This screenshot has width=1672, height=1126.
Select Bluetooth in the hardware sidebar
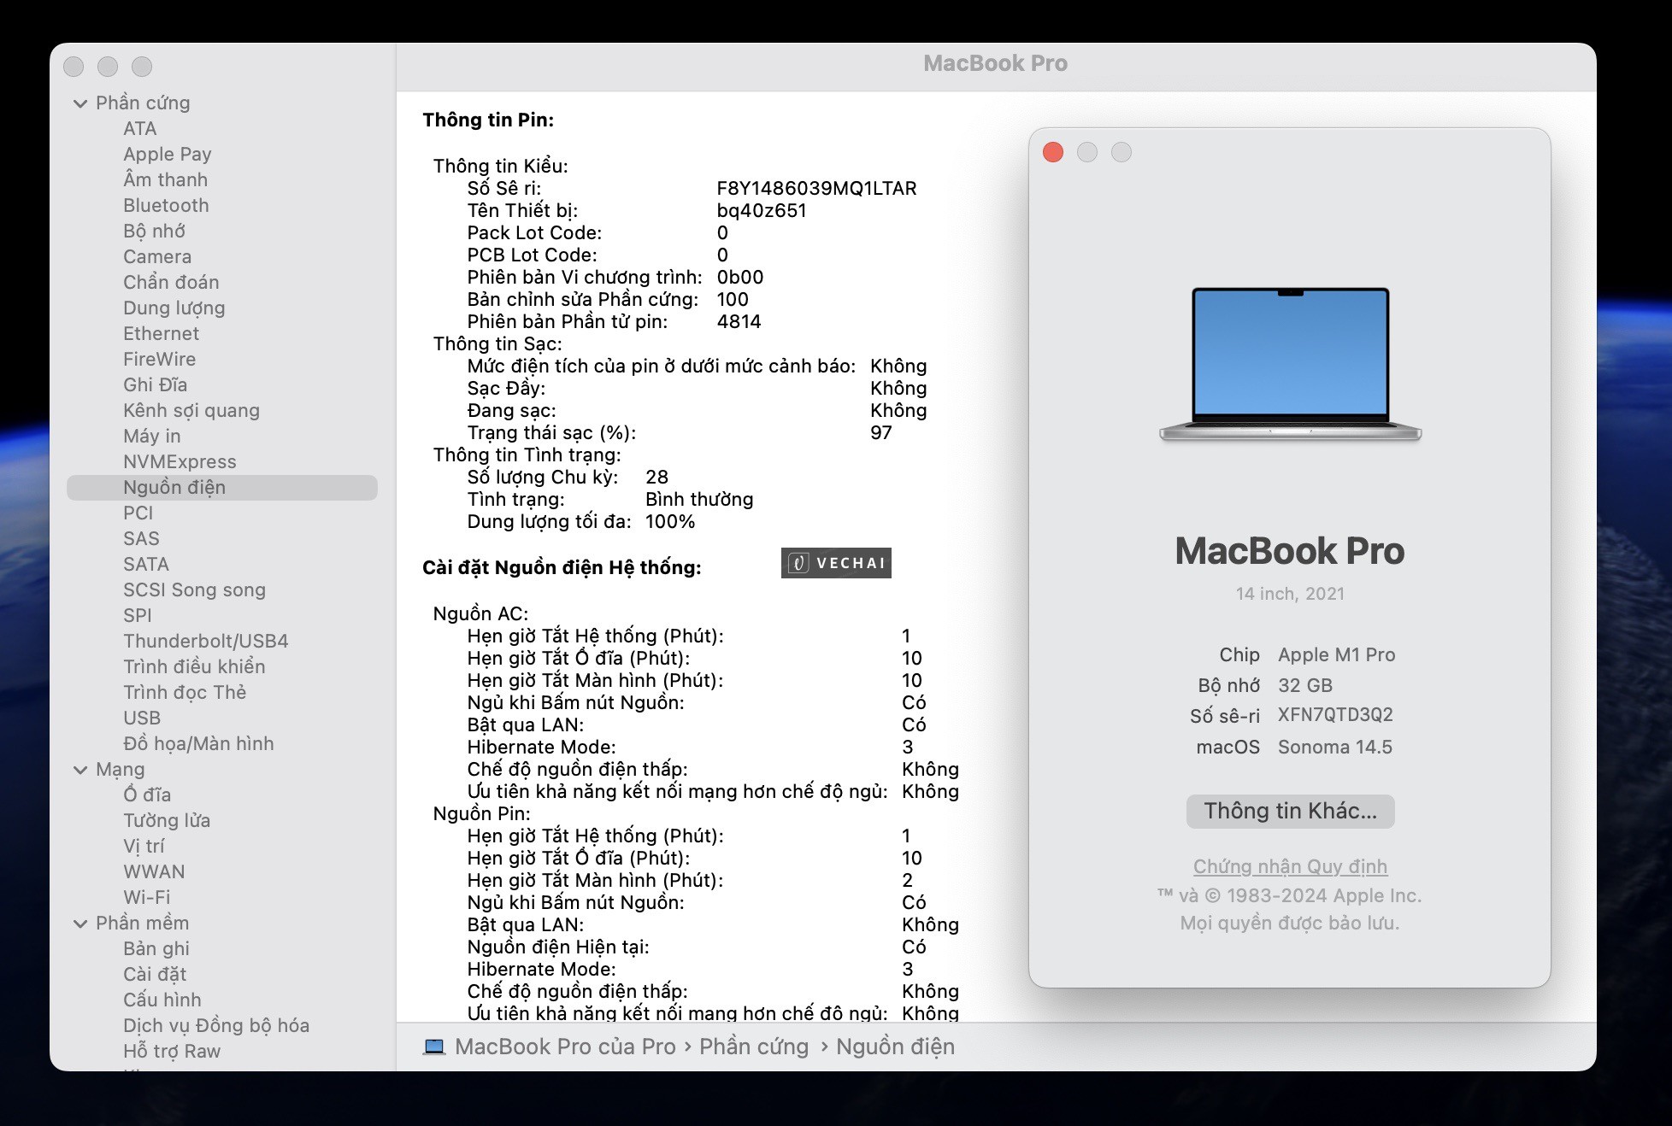tap(167, 205)
